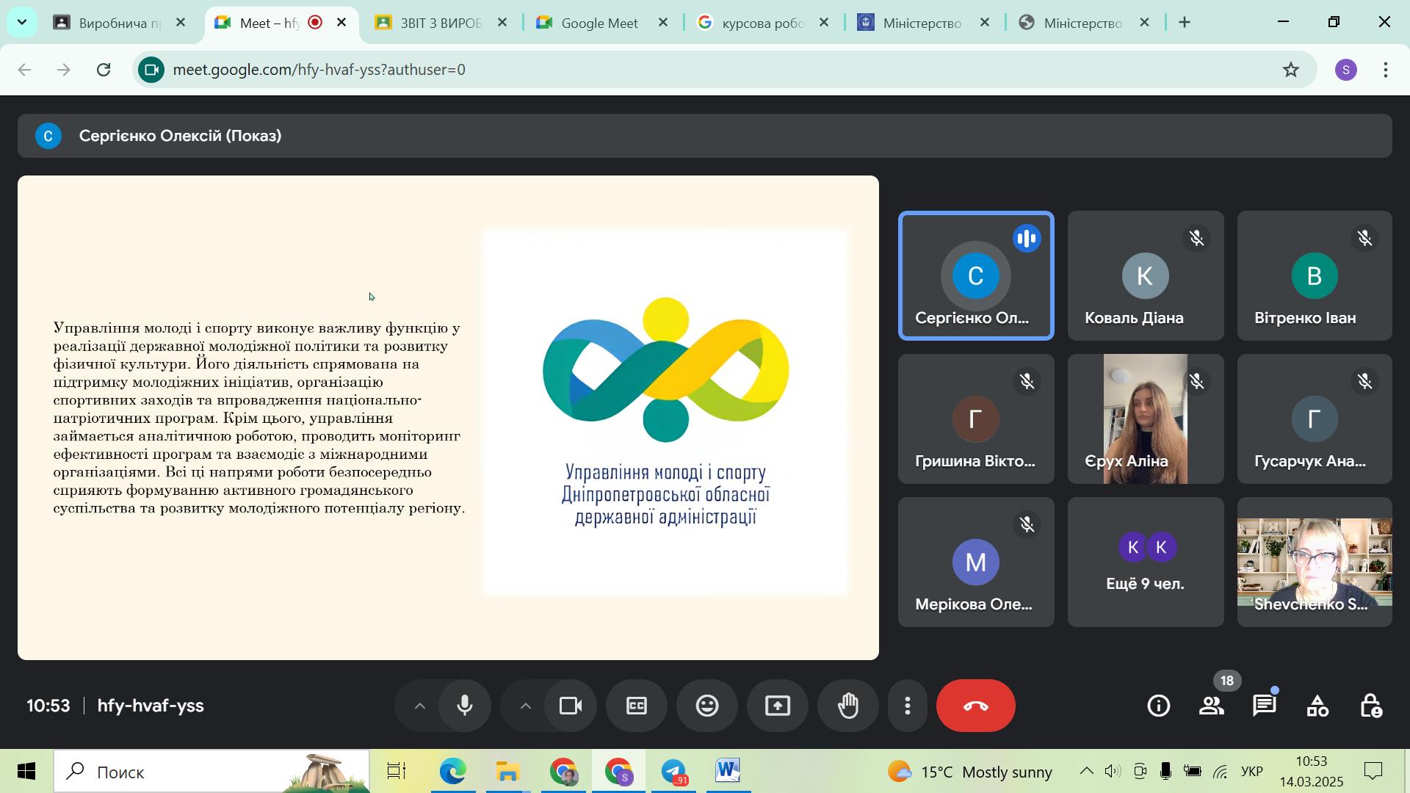Open the Activities panel

[1317, 706]
